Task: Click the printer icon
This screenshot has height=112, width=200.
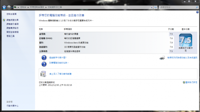Action: (x=162, y=58)
